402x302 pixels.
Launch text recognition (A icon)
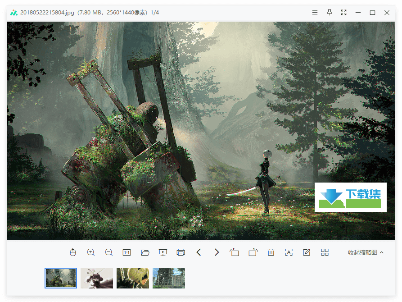point(289,252)
